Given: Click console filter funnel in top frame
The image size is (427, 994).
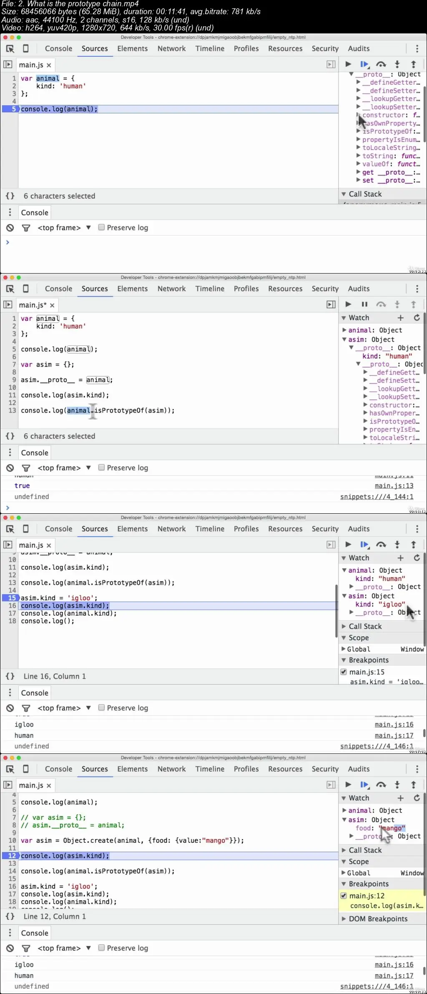Looking at the screenshot, I should coord(26,228).
